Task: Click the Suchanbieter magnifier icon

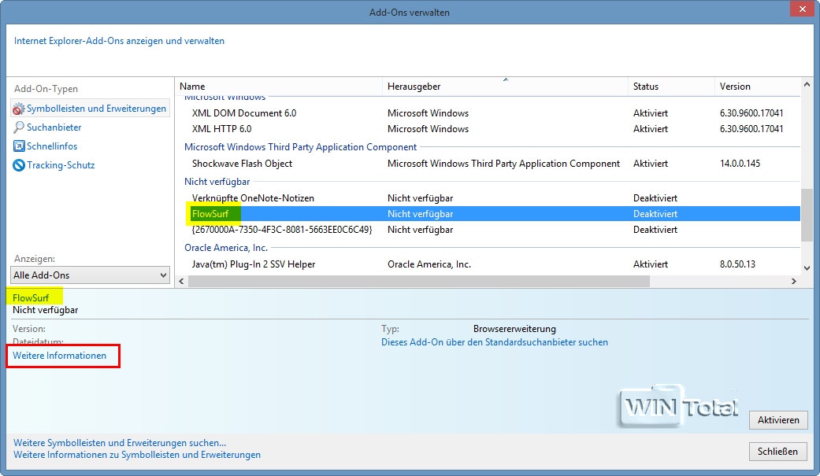Action: click(20, 127)
